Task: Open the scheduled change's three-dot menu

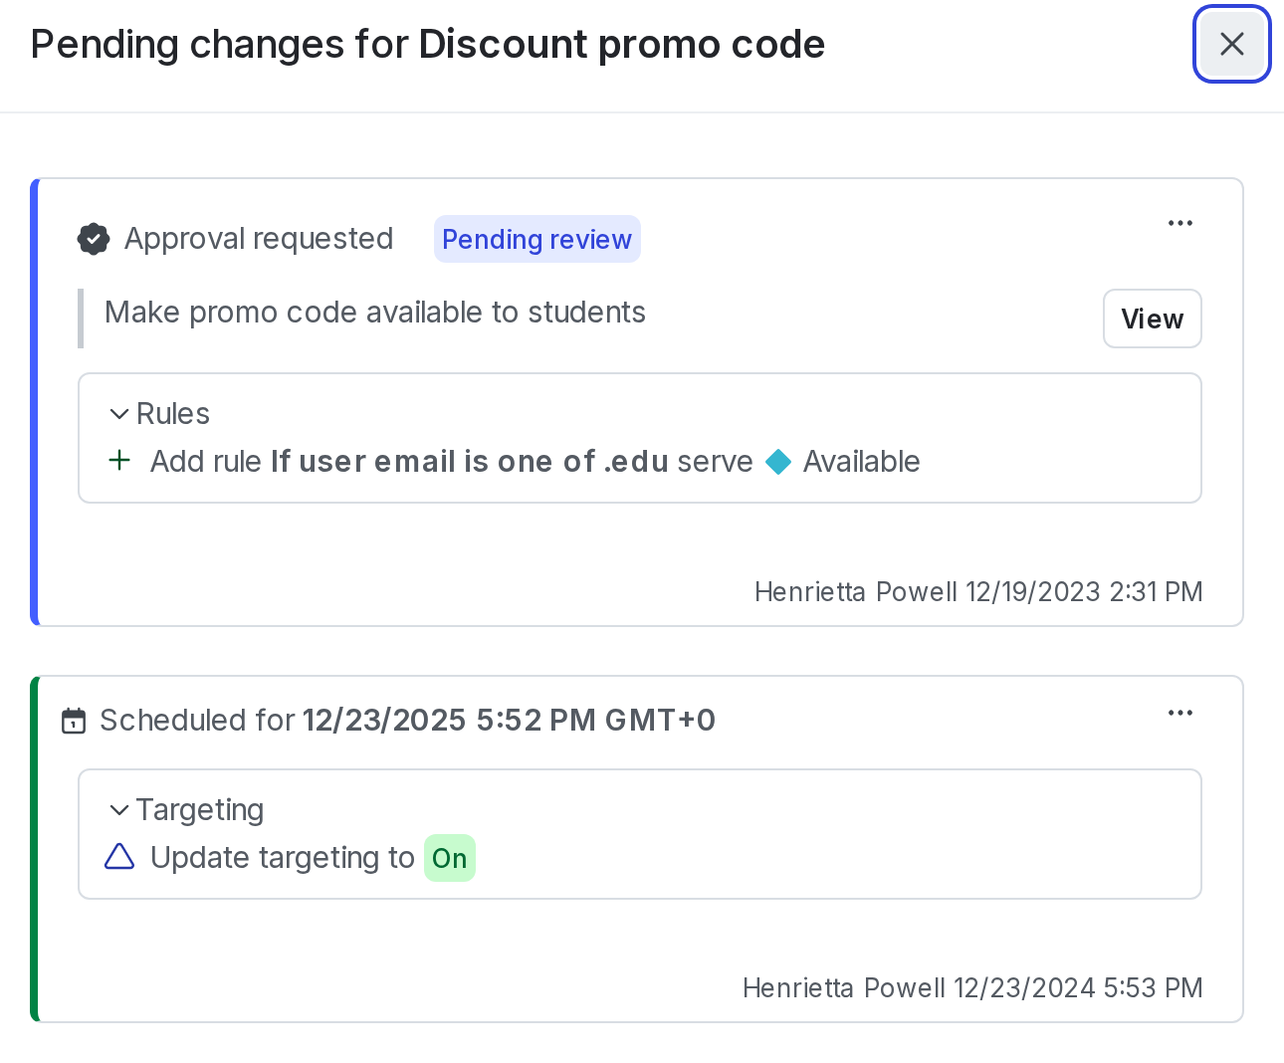Action: click(1180, 713)
